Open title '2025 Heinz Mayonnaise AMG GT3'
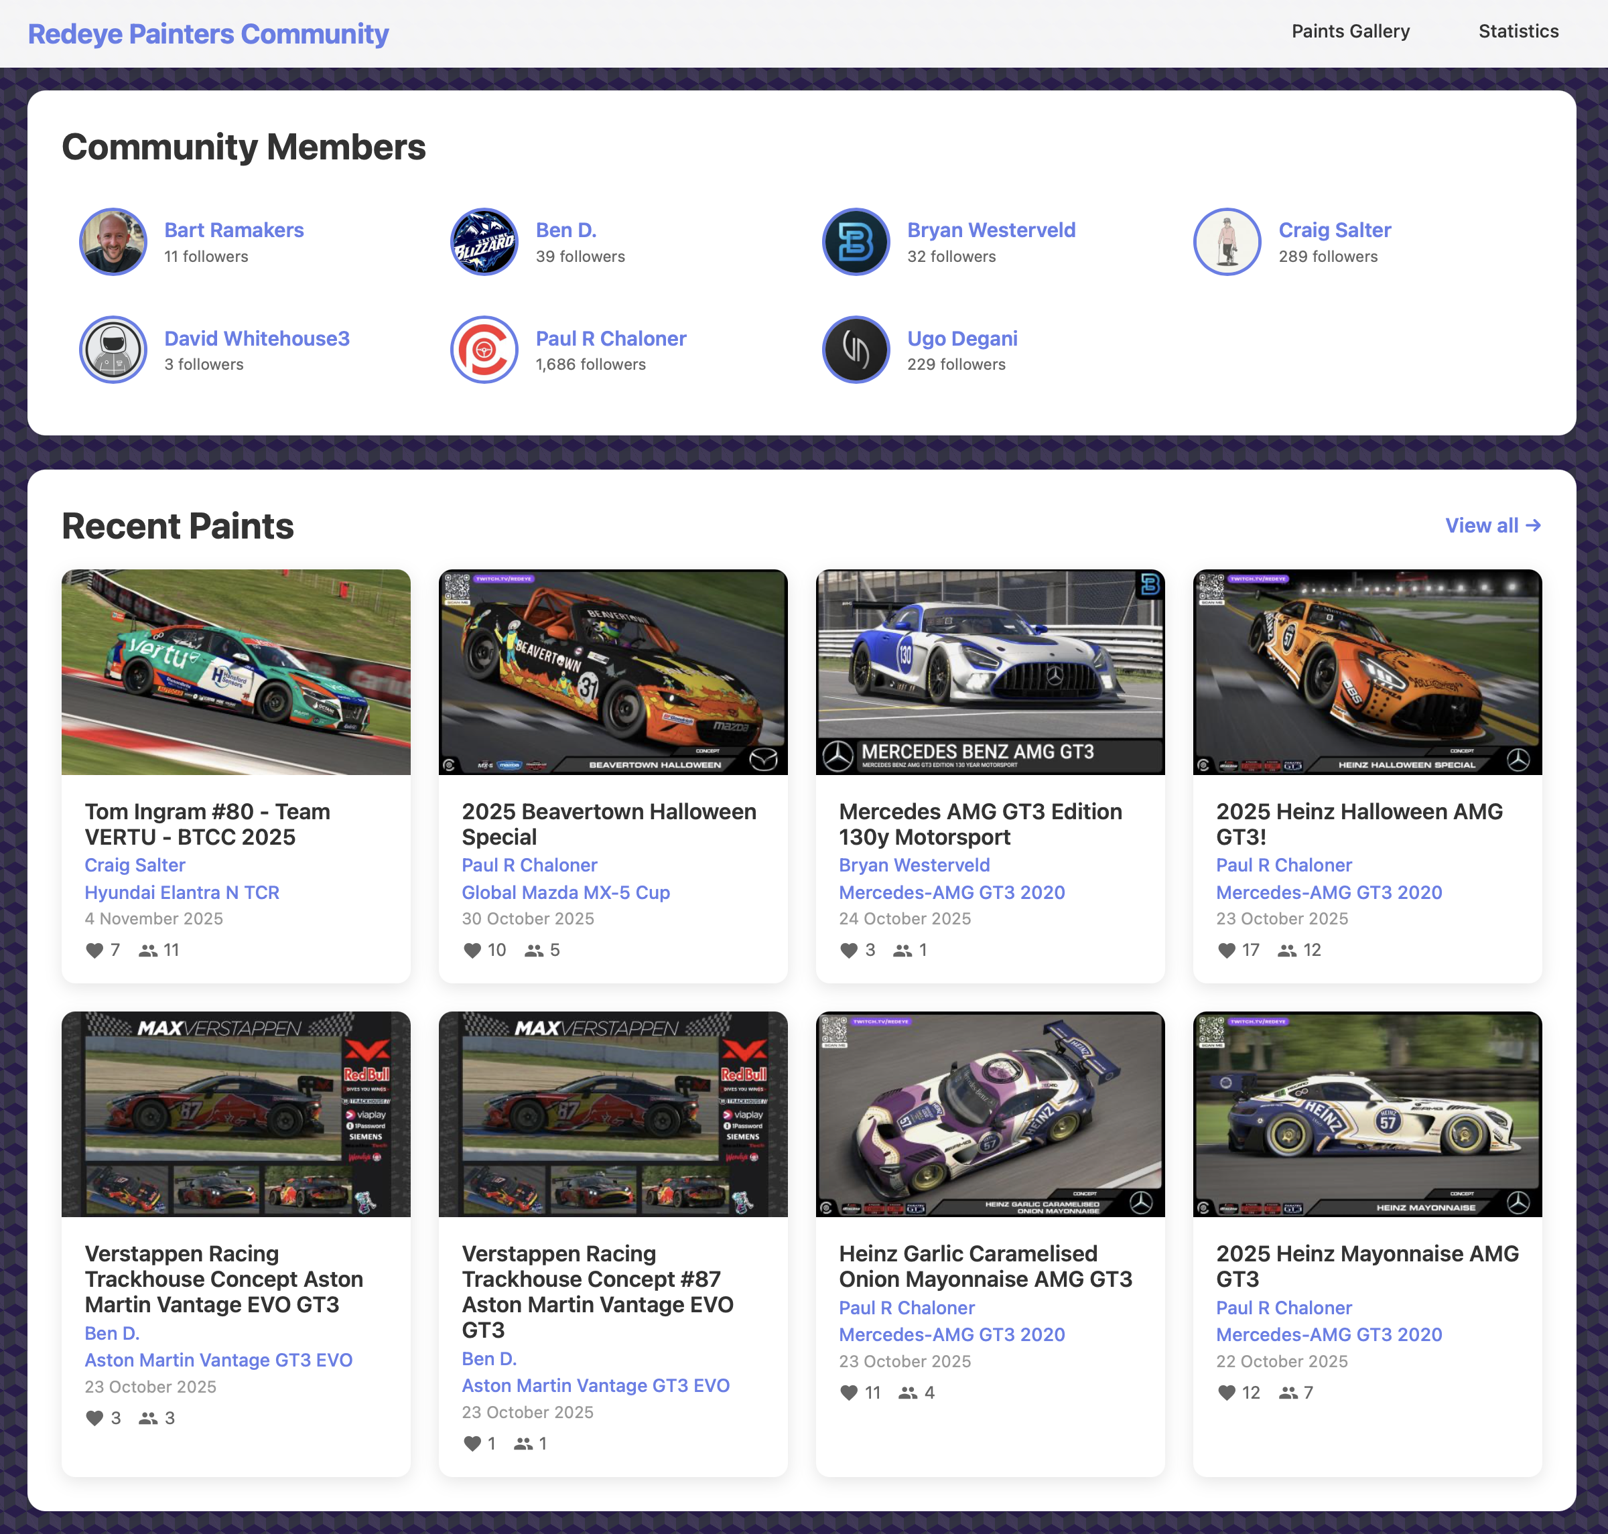This screenshot has width=1608, height=1534. [1367, 1267]
